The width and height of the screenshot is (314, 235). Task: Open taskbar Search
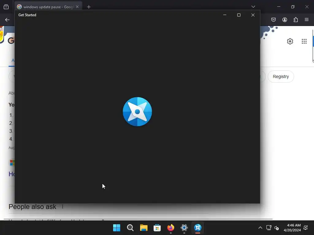pyautogui.click(x=130, y=228)
